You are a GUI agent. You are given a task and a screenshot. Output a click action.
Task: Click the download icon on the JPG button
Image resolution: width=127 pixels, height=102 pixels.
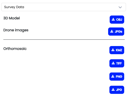(x=113, y=90)
